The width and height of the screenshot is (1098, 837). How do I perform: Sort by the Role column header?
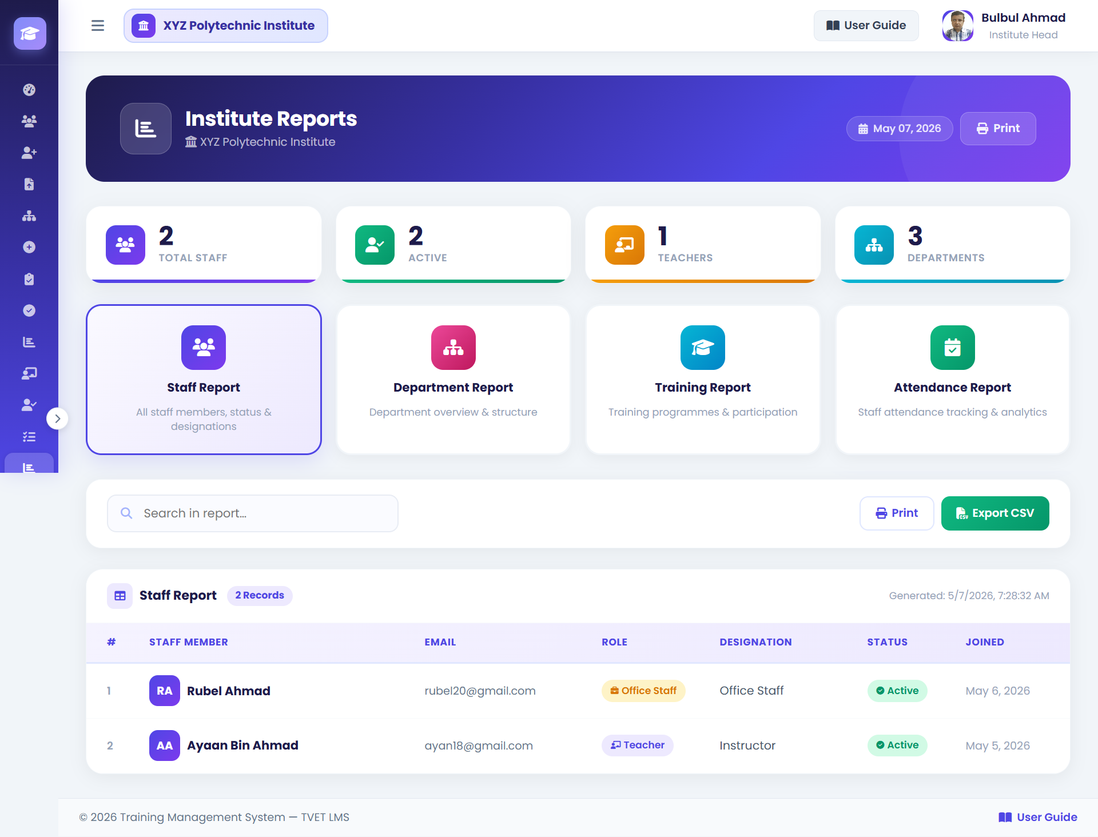click(x=615, y=642)
